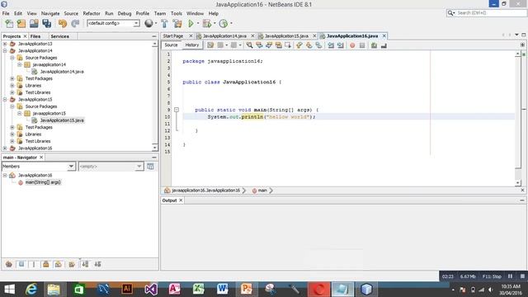
Task: Open the Debug menu
Action: 125,13
